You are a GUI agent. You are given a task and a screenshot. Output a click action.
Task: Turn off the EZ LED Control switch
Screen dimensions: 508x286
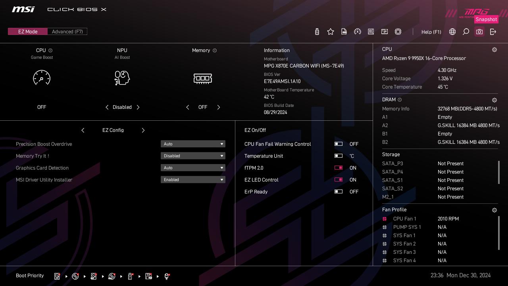click(x=339, y=180)
